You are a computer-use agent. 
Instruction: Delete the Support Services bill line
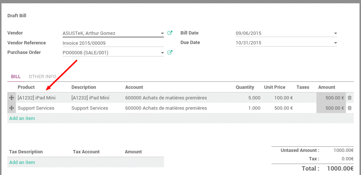coord(350,108)
